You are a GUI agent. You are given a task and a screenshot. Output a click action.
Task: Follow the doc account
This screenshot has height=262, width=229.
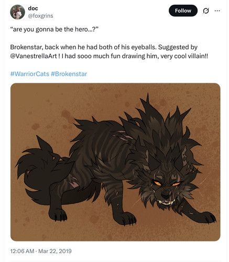[x=183, y=10]
